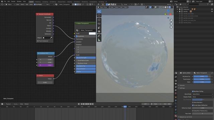Open the Render properties tab icon
The width and height of the screenshot is (214, 120).
(176, 81)
